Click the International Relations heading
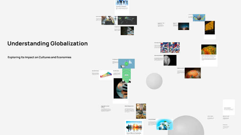This screenshot has height=135, width=241. pos(158,56)
